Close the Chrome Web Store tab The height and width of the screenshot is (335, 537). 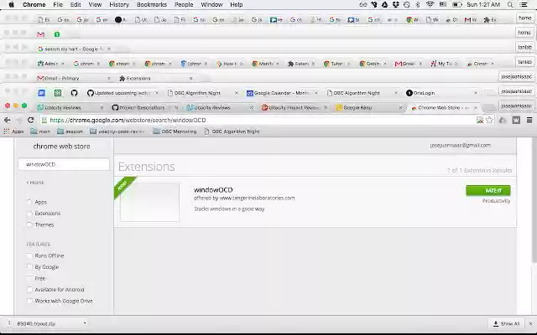click(476, 108)
